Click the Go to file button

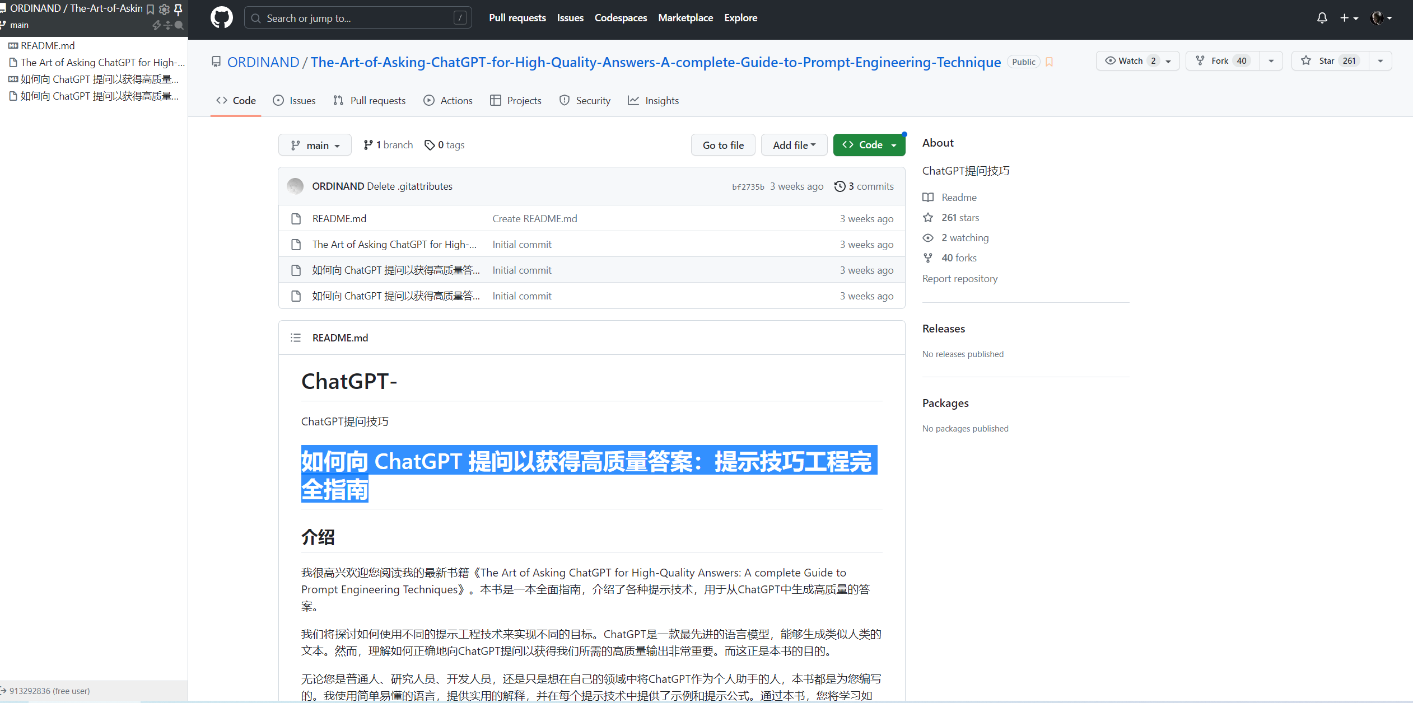723,145
